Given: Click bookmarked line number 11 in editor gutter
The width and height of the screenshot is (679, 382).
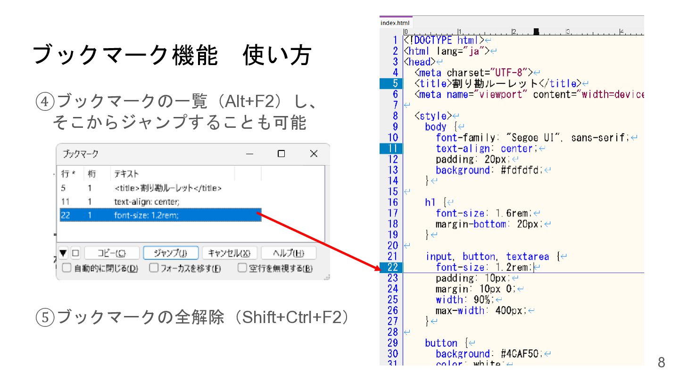Looking at the screenshot, I should click(391, 149).
